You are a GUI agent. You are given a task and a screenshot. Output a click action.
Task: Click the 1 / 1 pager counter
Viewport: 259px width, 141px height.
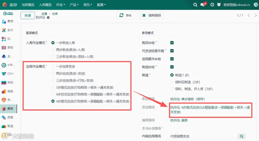pyautogui.click(x=240, y=15)
